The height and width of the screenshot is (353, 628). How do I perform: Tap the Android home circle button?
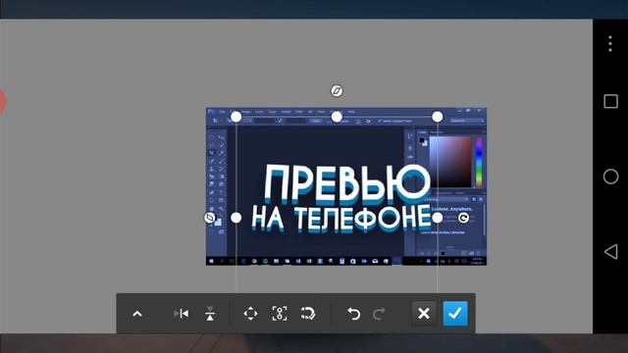(610, 176)
